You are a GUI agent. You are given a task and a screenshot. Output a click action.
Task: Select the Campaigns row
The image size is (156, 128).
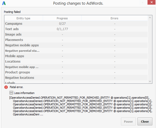point(76,23)
